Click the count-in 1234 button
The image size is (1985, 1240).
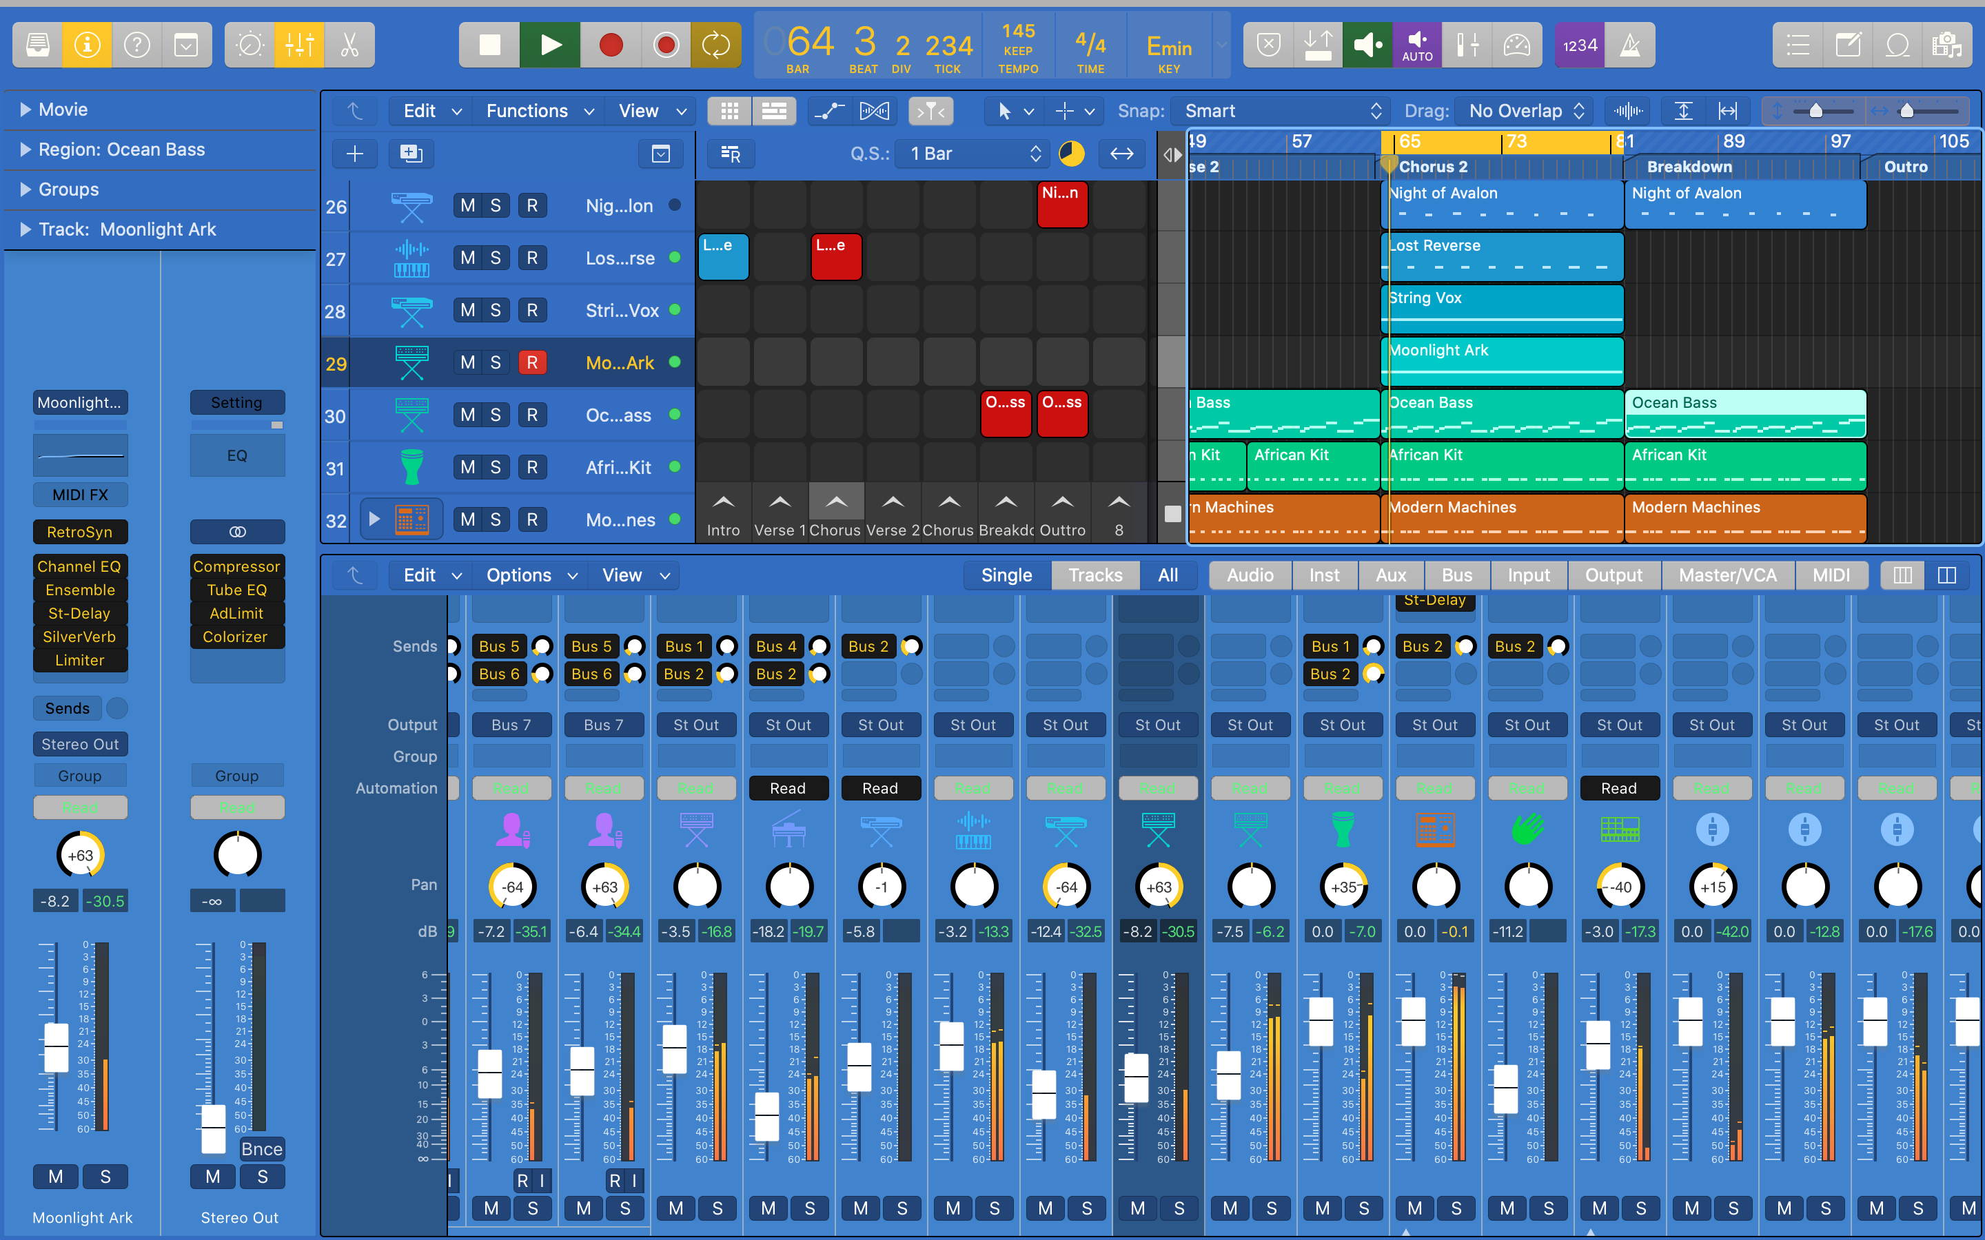coord(1579,45)
